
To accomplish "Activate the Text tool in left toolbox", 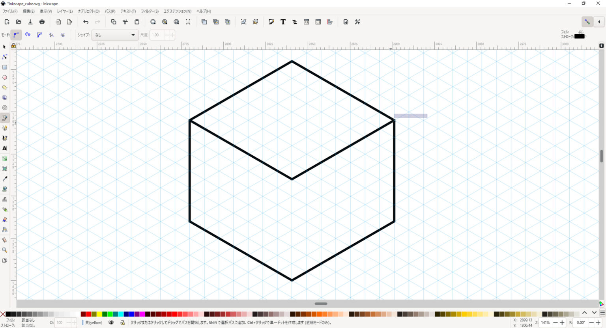I will 5,148.
